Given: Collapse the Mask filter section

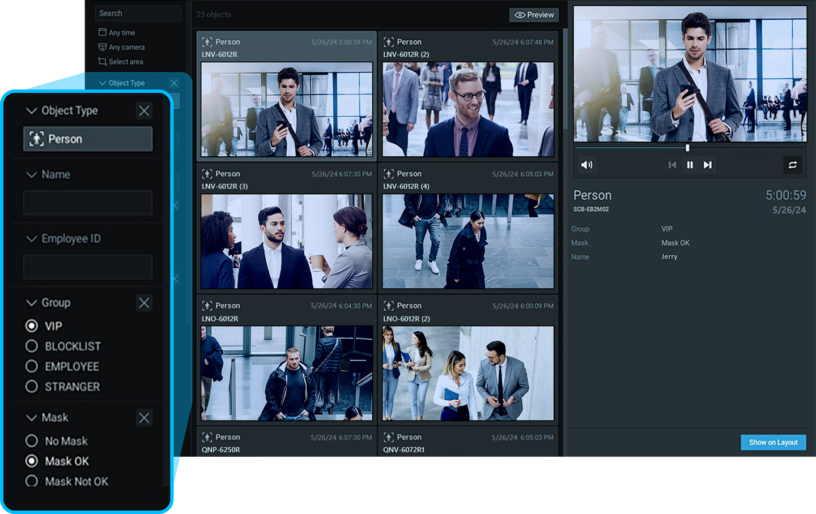Looking at the screenshot, I should (x=31, y=418).
